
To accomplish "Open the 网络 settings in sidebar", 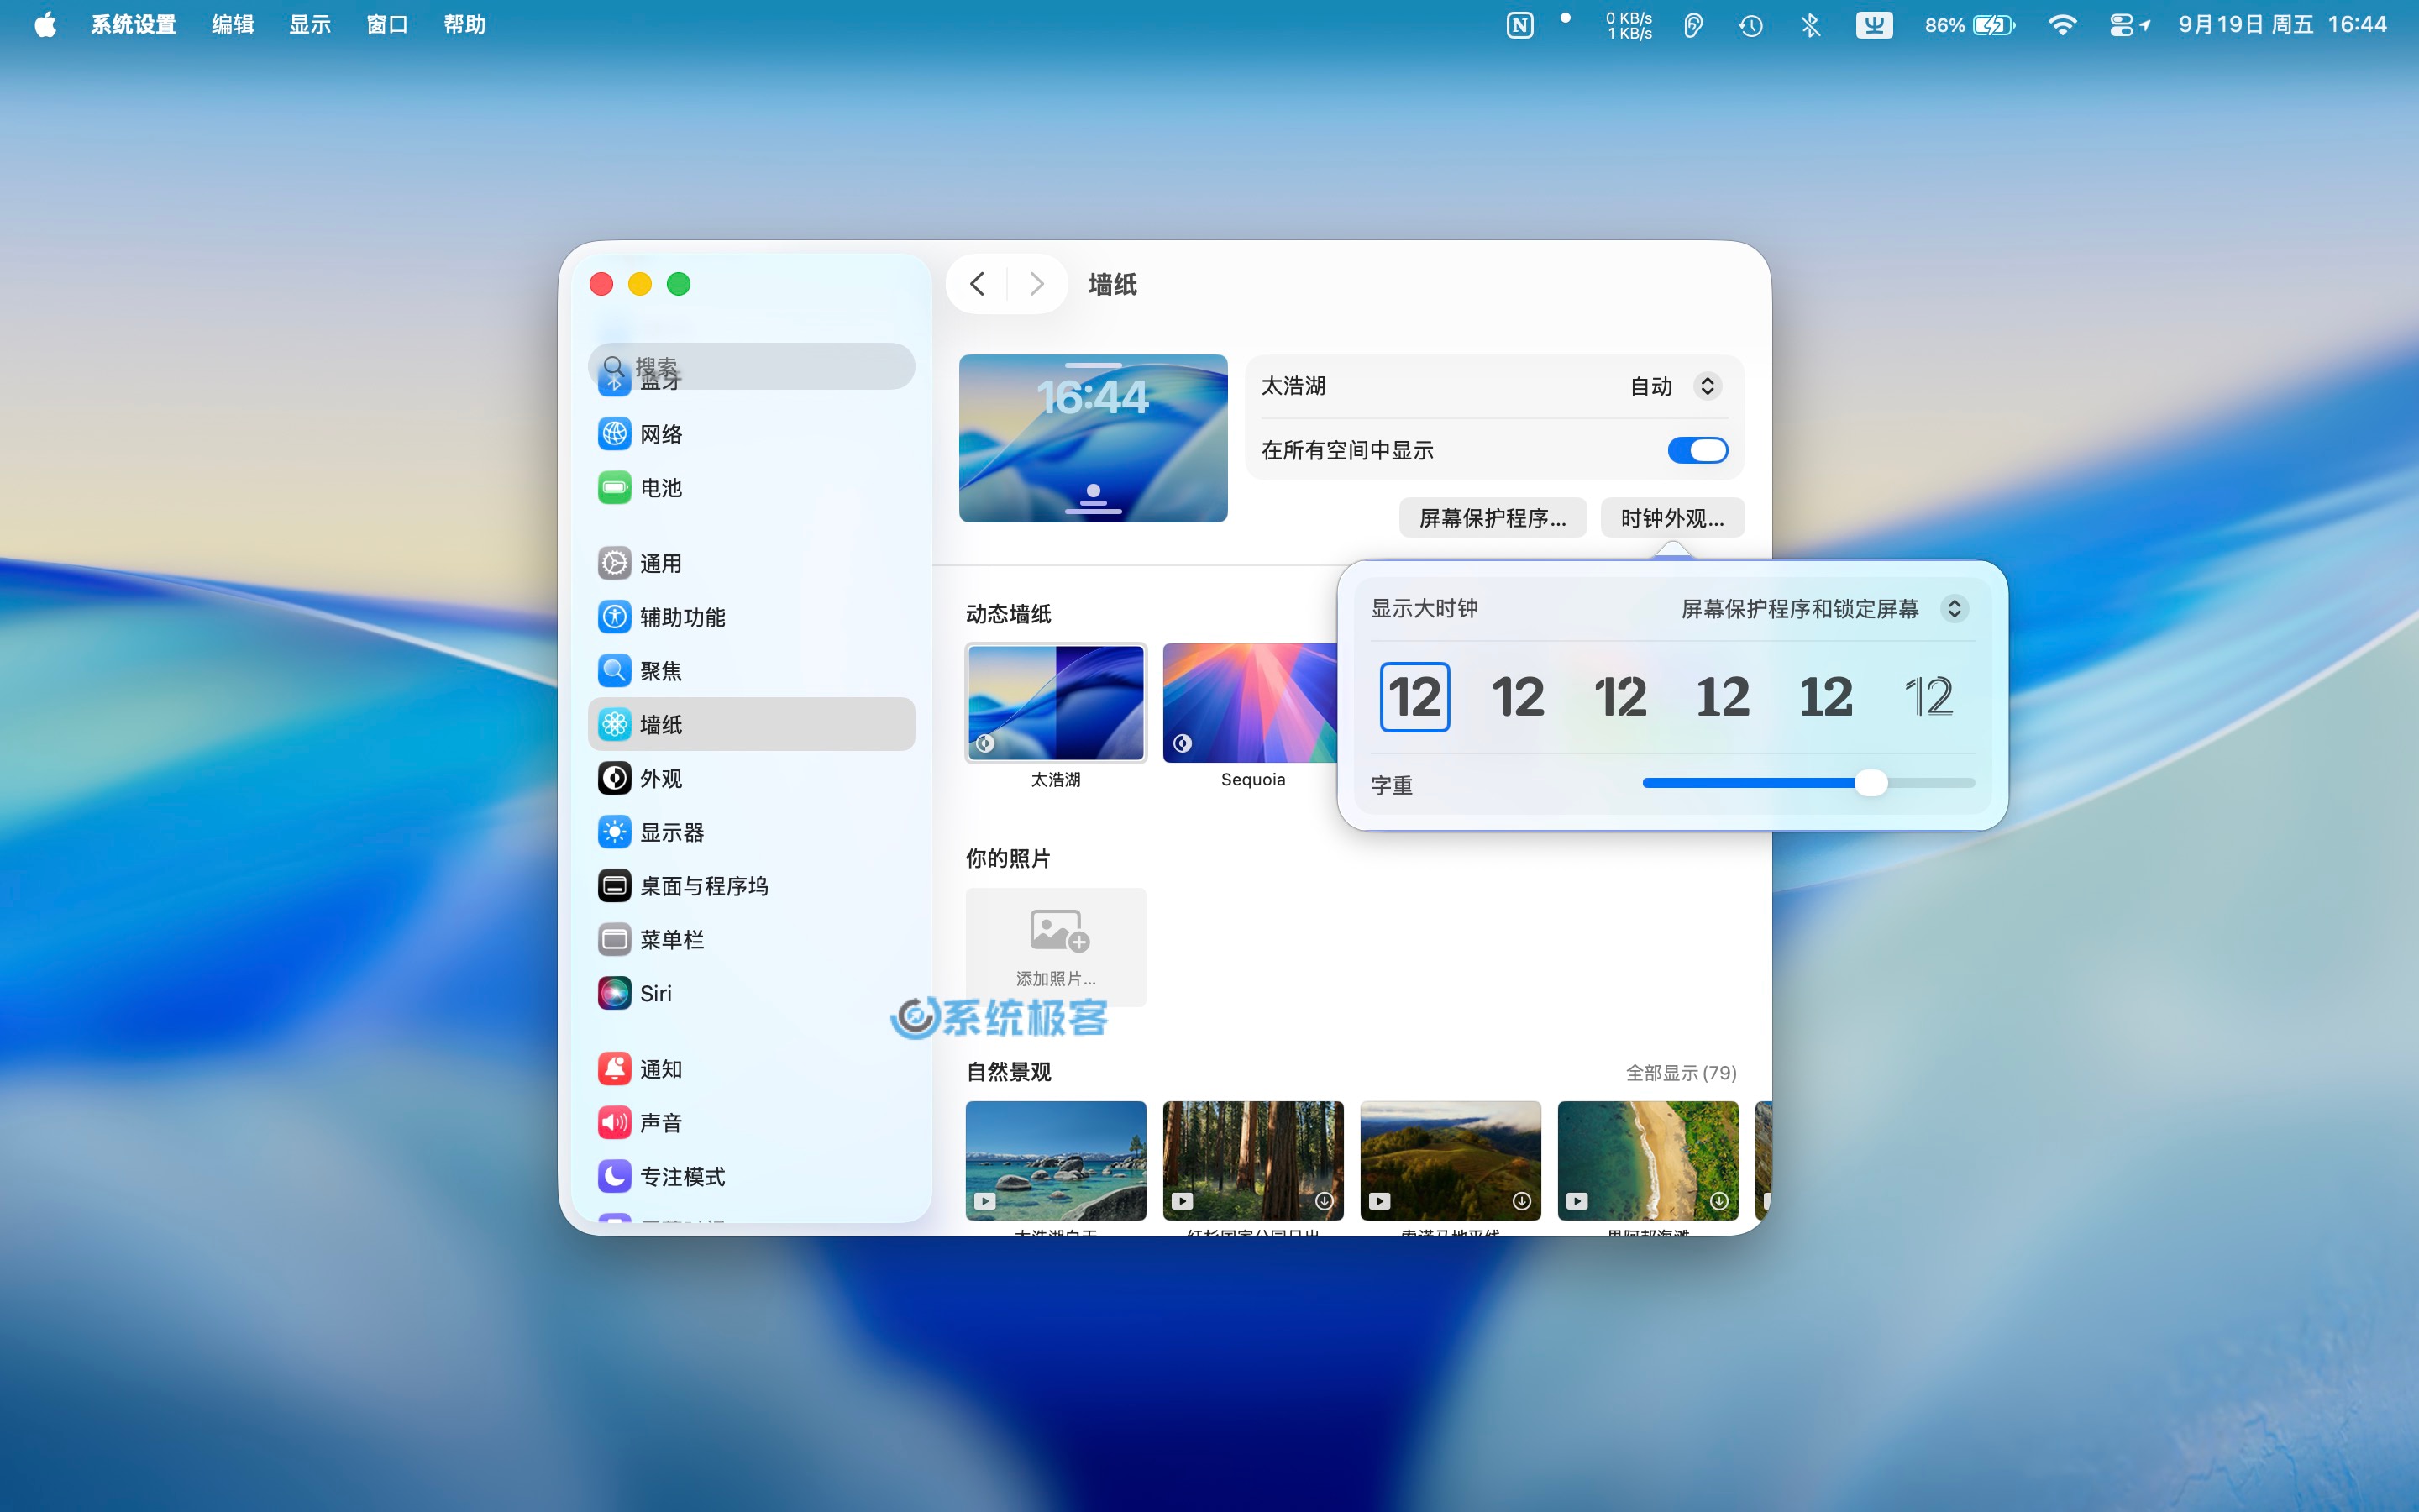I will [x=751, y=434].
